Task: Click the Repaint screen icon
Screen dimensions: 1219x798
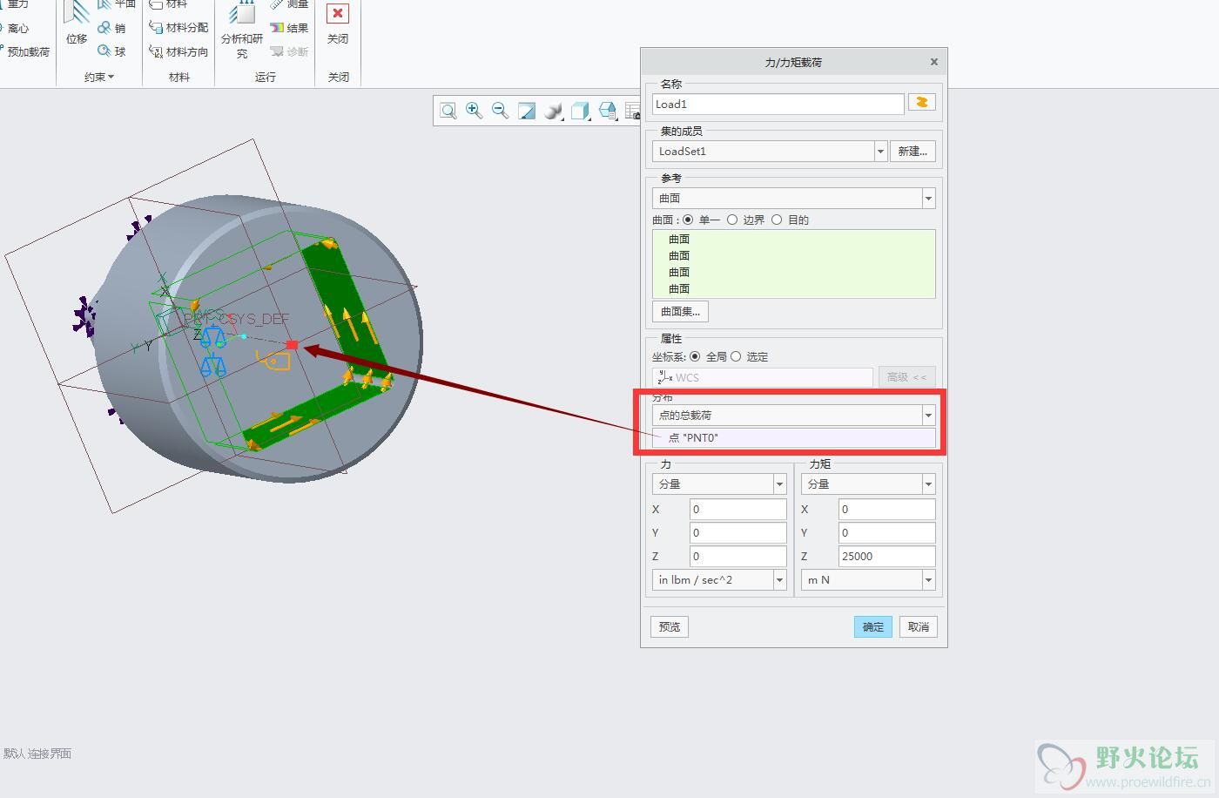Action: tap(527, 111)
